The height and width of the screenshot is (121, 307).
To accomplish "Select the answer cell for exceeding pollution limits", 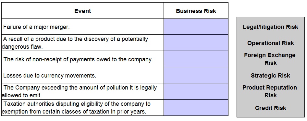I will [196, 91].
